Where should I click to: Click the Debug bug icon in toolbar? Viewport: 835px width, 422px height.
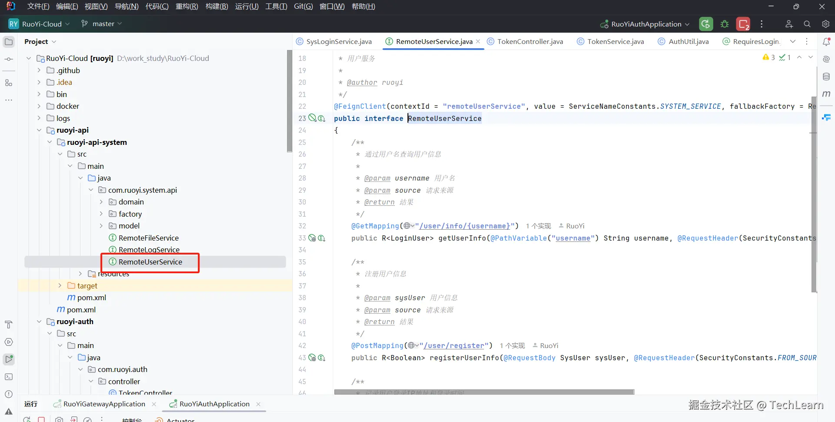point(725,24)
